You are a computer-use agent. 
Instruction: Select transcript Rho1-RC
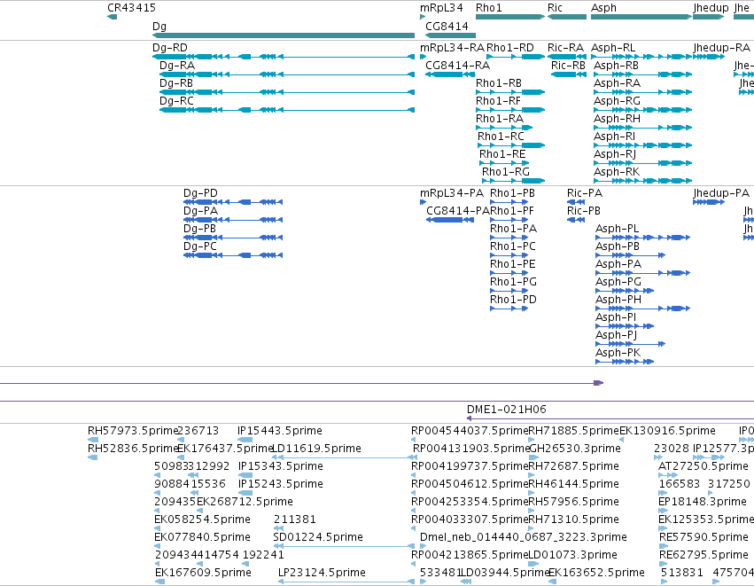point(511,145)
